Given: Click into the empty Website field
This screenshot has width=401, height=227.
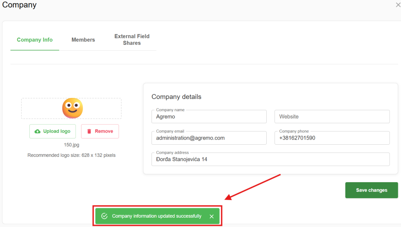Looking at the screenshot, I should pos(332,117).
